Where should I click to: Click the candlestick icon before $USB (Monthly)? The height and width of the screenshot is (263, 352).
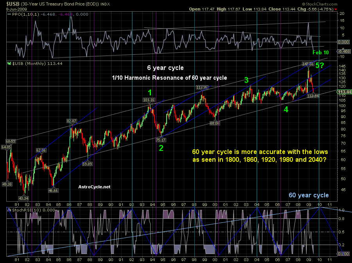pyautogui.click(x=9, y=63)
